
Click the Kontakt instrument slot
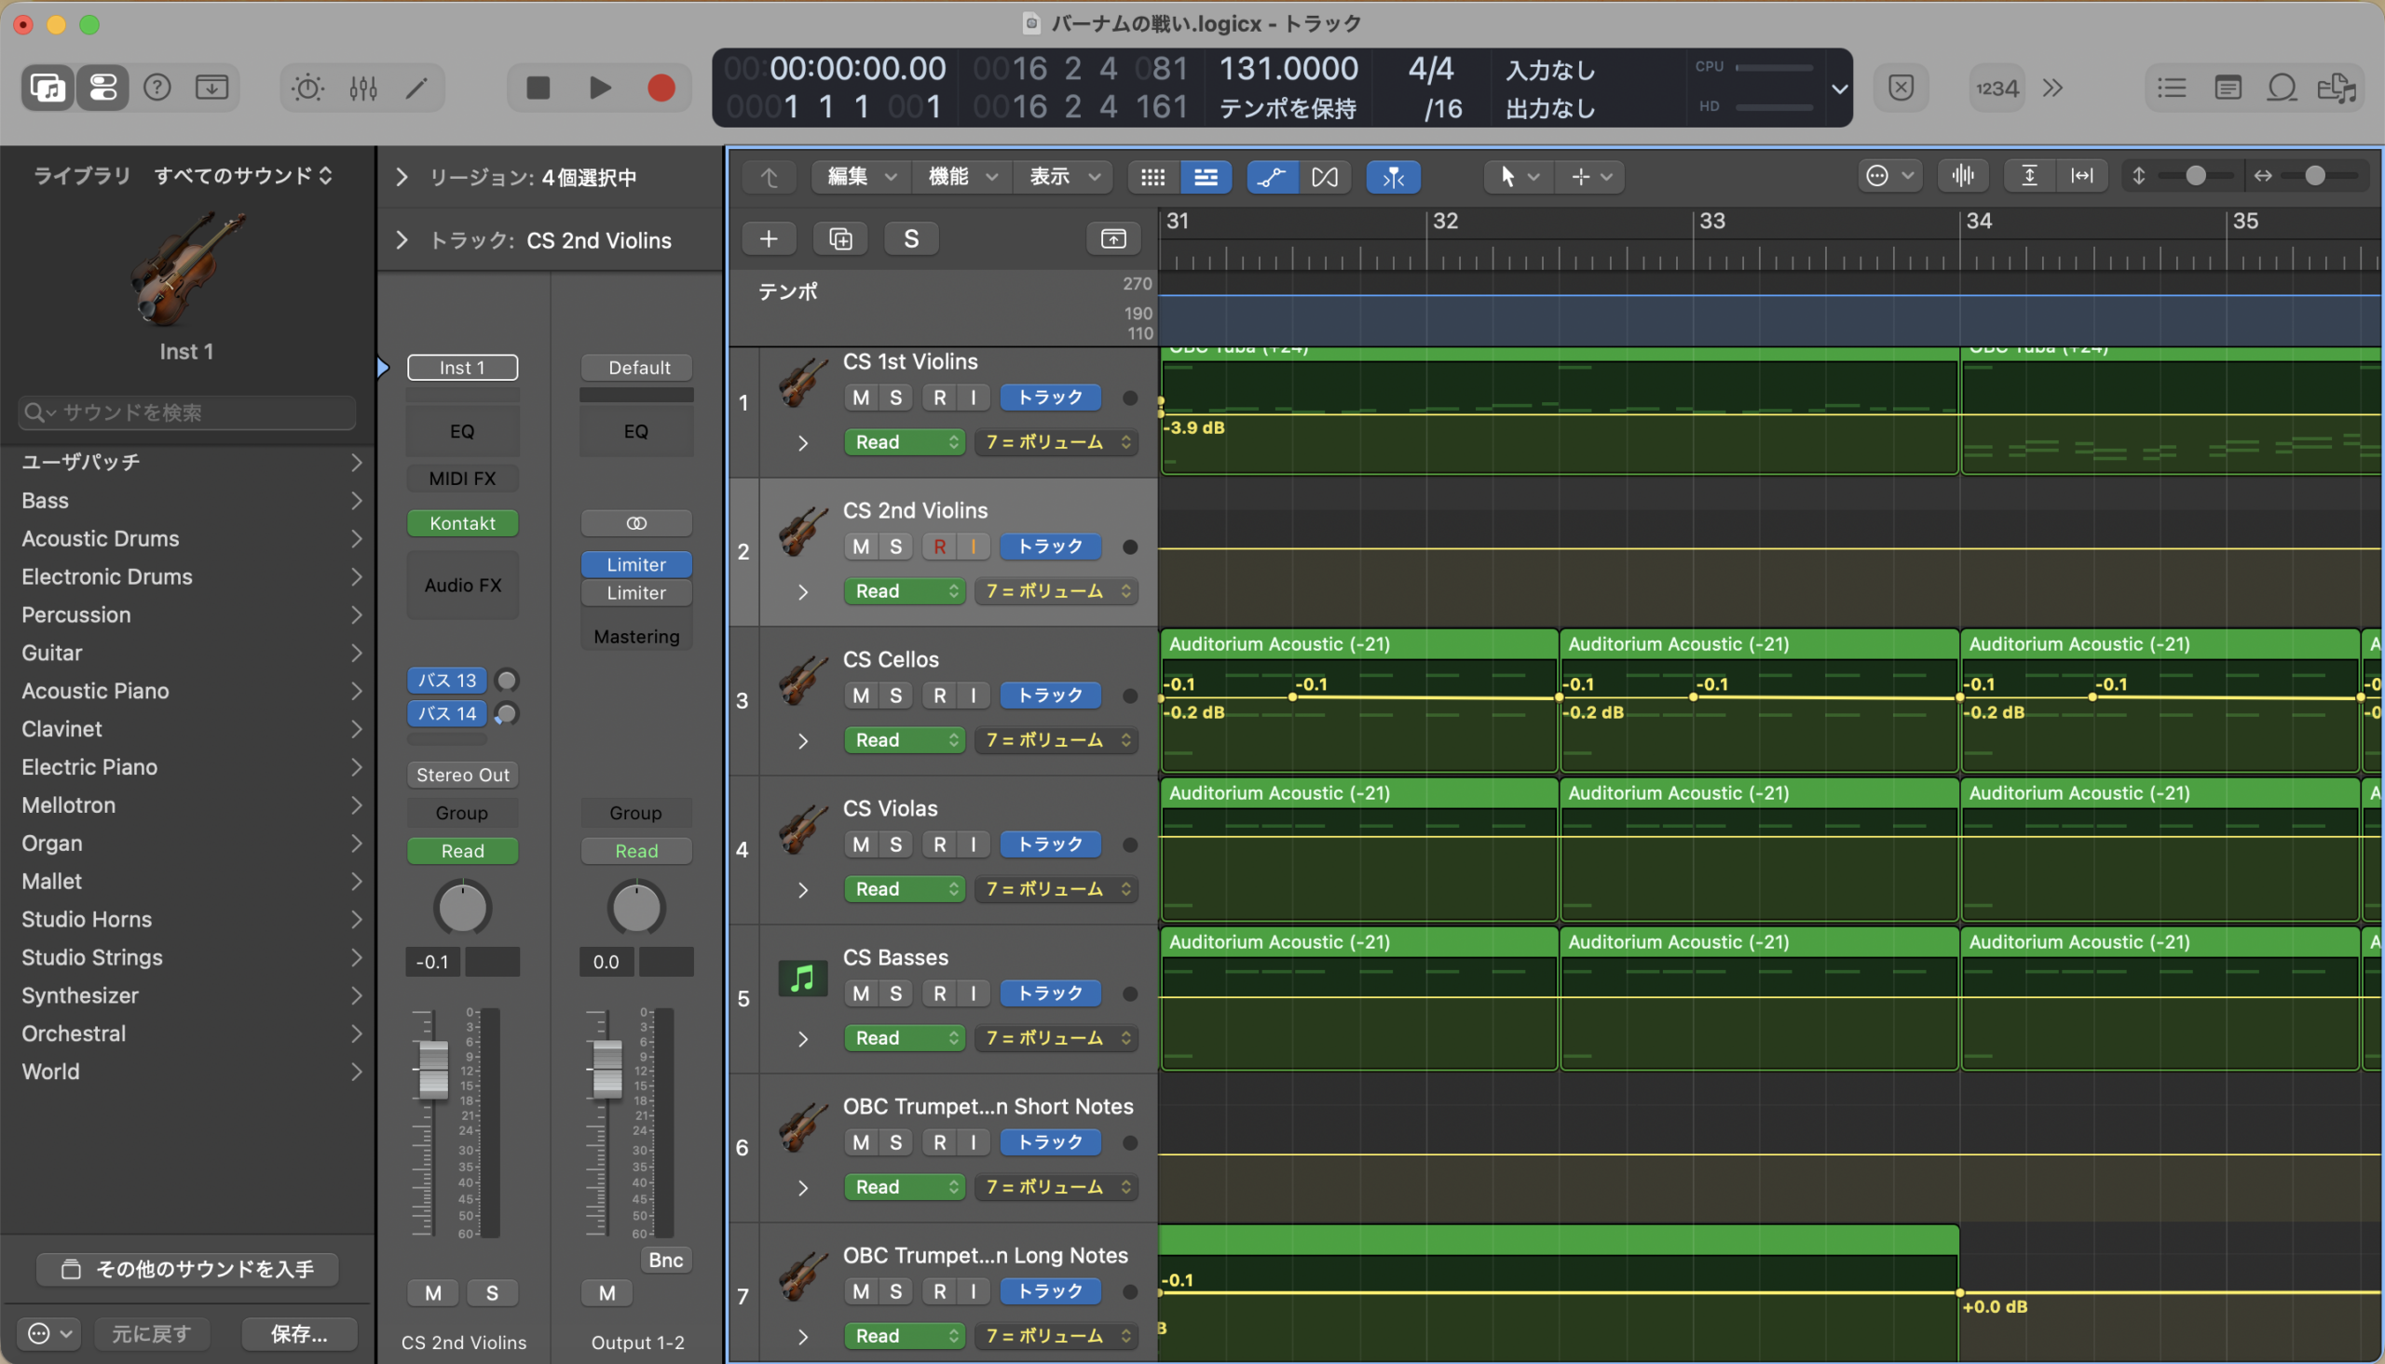click(463, 522)
